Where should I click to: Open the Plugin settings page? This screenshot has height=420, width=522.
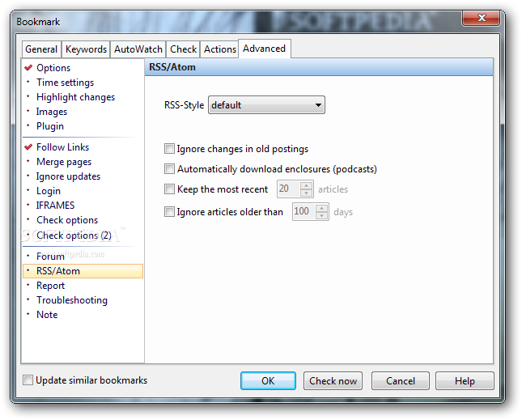[50, 126]
